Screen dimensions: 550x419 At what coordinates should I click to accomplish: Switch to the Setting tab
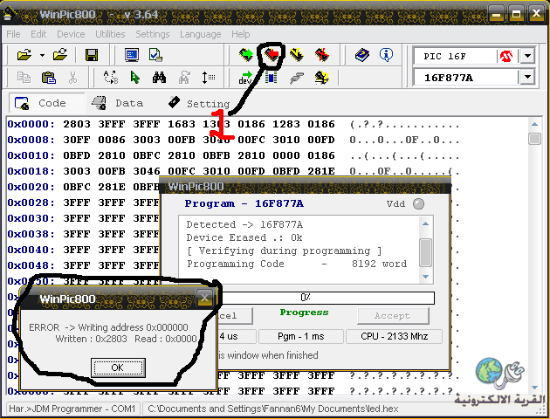click(x=199, y=103)
